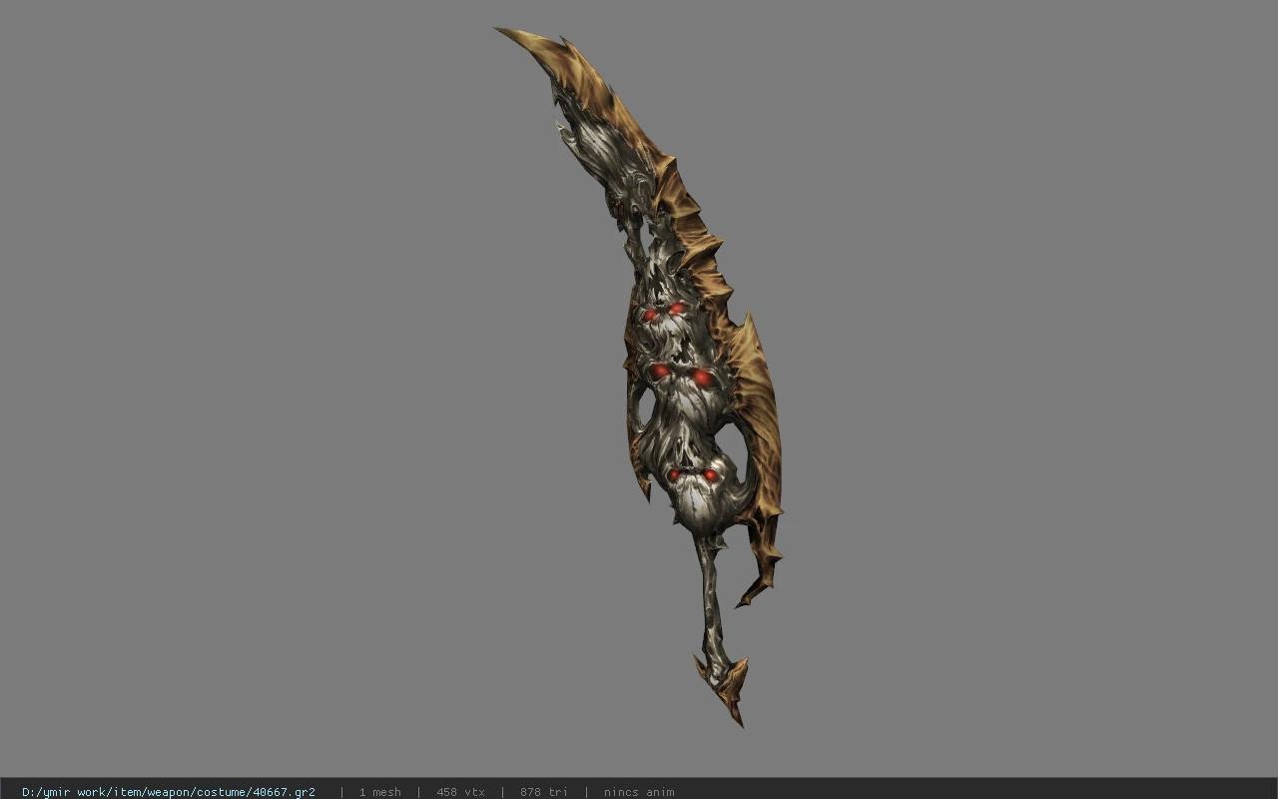Click the '458 vtx' vertex count

[460, 792]
